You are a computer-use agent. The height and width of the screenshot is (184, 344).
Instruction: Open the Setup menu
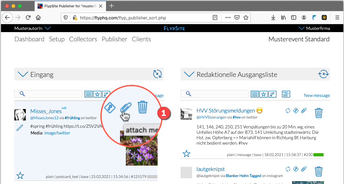pyautogui.click(x=57, y=39)
